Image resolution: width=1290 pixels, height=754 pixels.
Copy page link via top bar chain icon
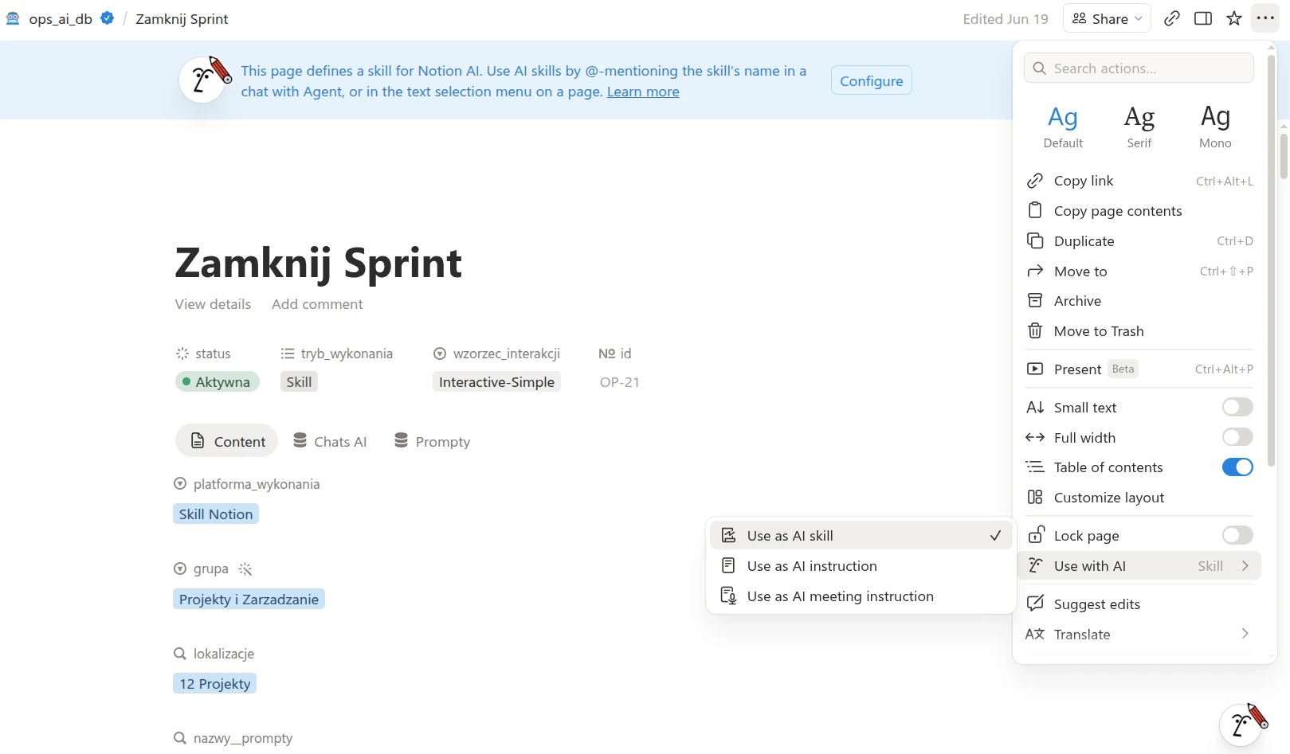1171,18
